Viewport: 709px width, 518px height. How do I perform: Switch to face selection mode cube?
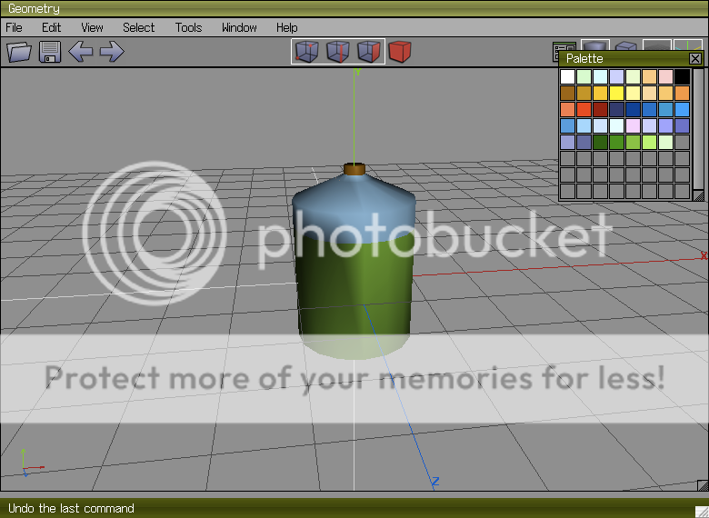[368, 52]
